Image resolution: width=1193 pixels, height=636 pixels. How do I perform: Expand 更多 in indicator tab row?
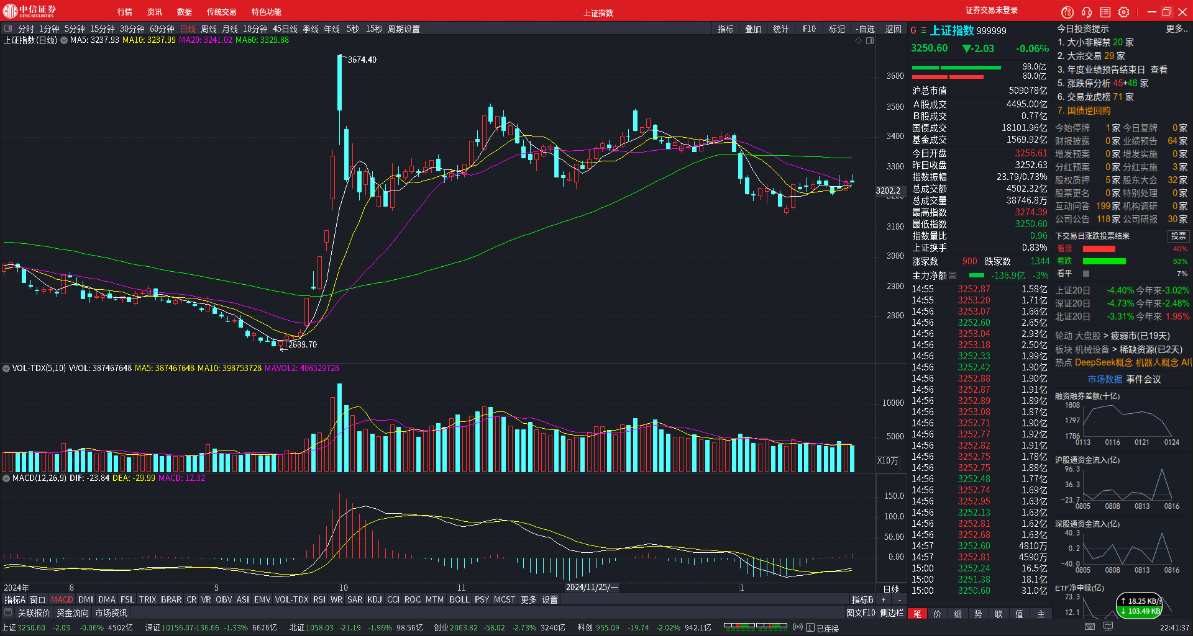[x=529, y=599]
